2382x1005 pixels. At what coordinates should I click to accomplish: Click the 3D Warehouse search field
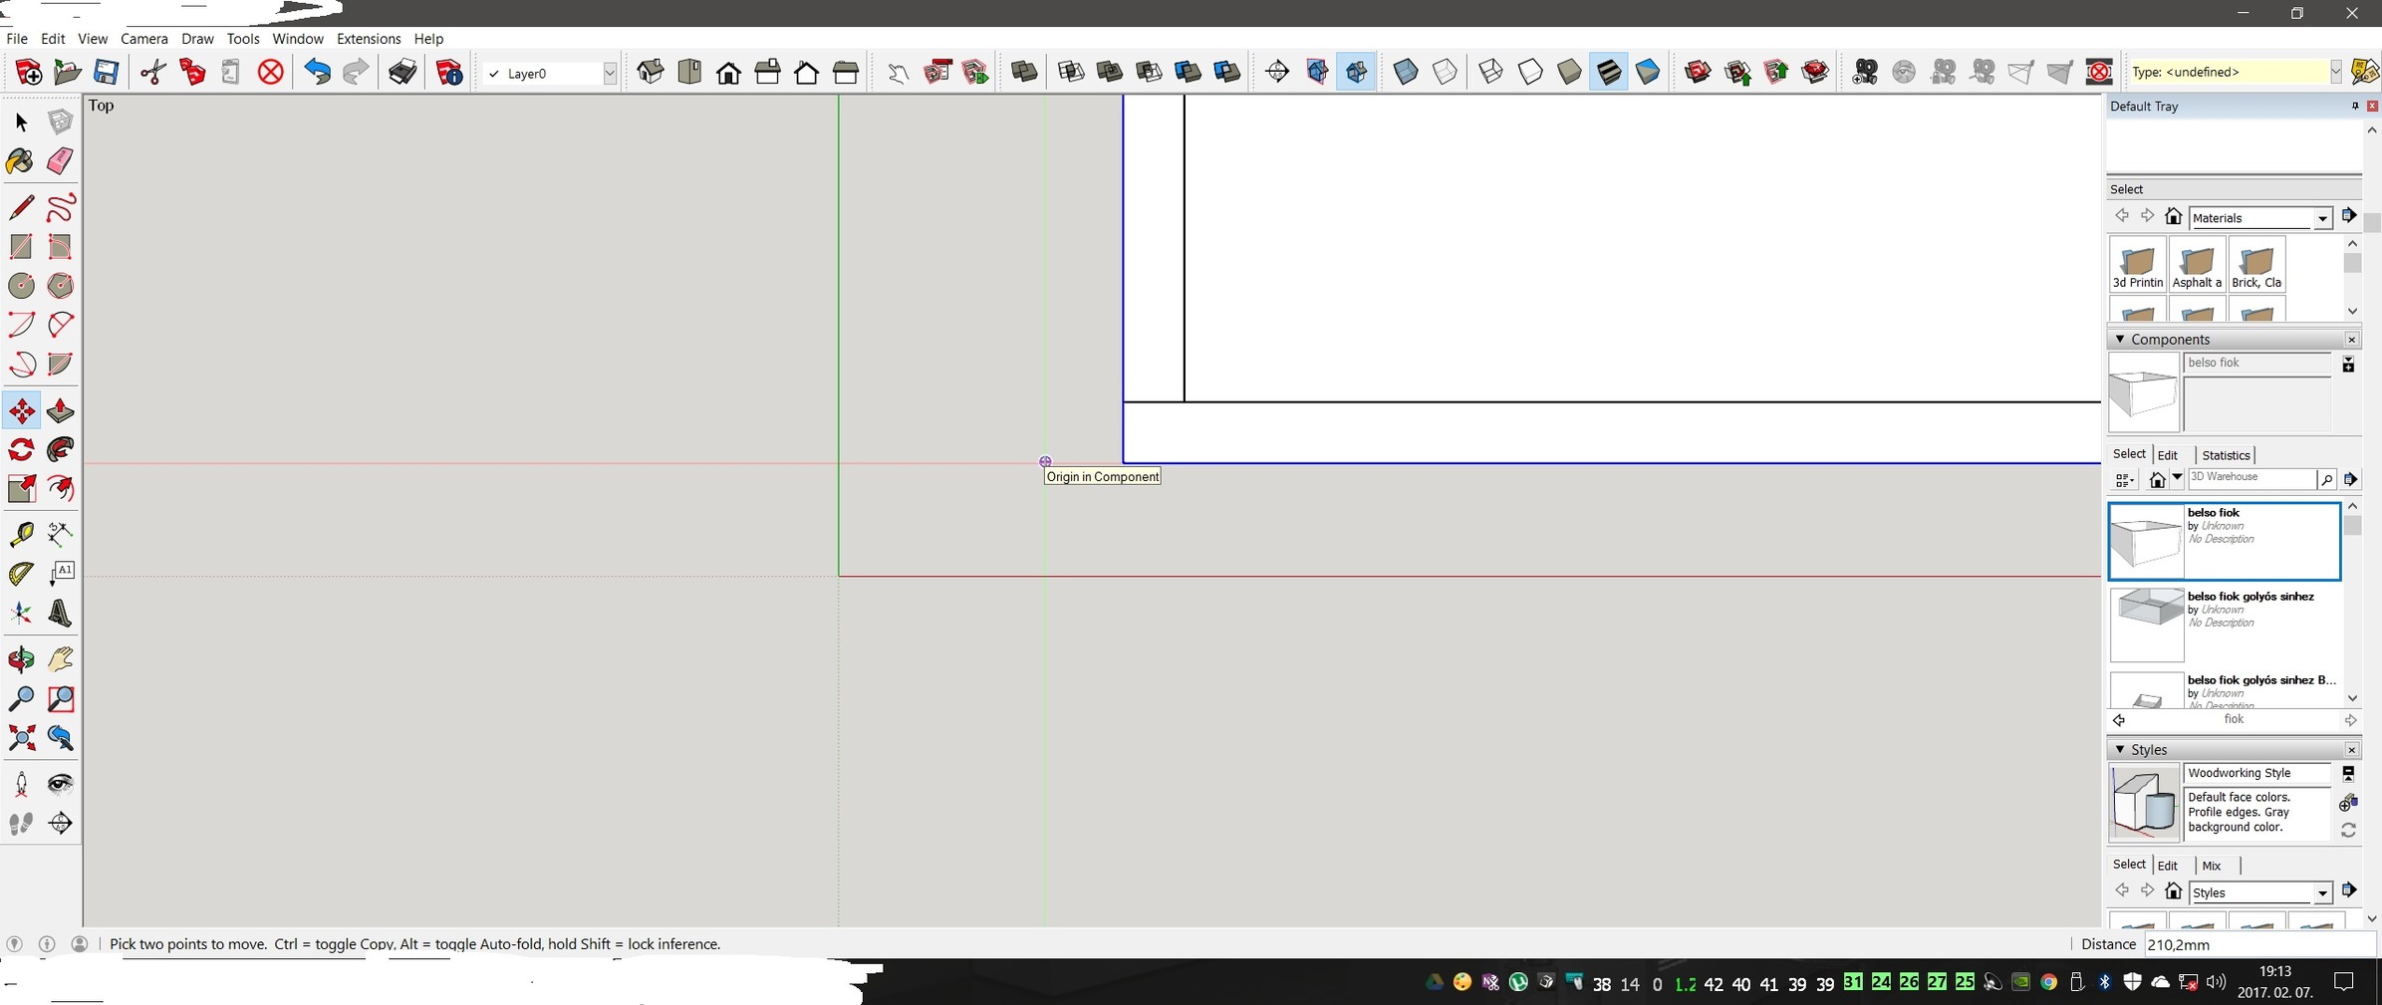[2251, 478]
